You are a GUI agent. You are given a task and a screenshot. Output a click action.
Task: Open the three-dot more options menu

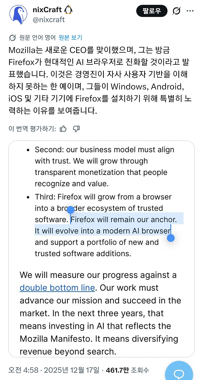[190, 11]
